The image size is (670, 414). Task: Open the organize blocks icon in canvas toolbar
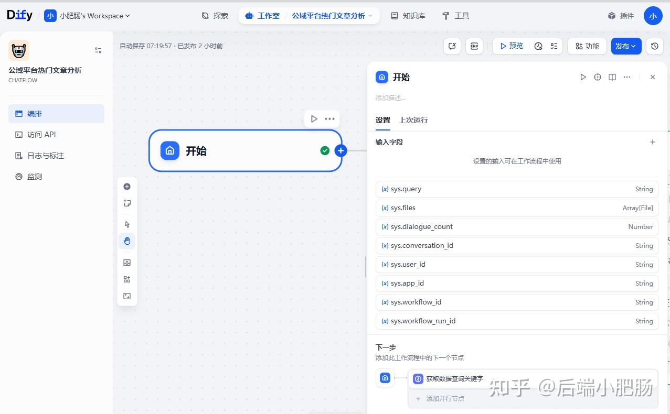[x=126, y=279]
